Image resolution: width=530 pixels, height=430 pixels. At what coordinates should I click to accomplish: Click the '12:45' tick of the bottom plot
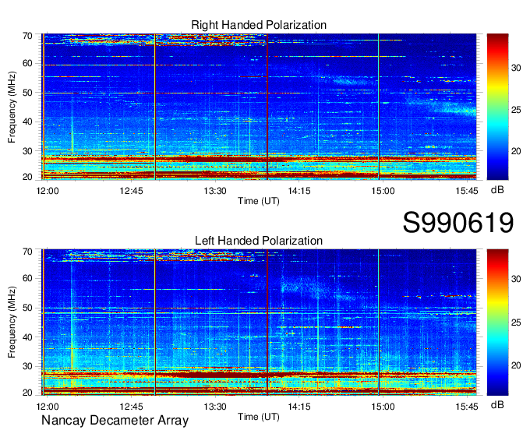[131, 407]
